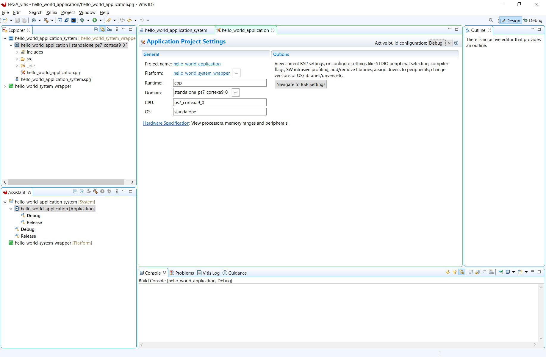
Task: Click the hammer Build icon in Assistant view
Action: pyautogui.click(x=95, y=192)
